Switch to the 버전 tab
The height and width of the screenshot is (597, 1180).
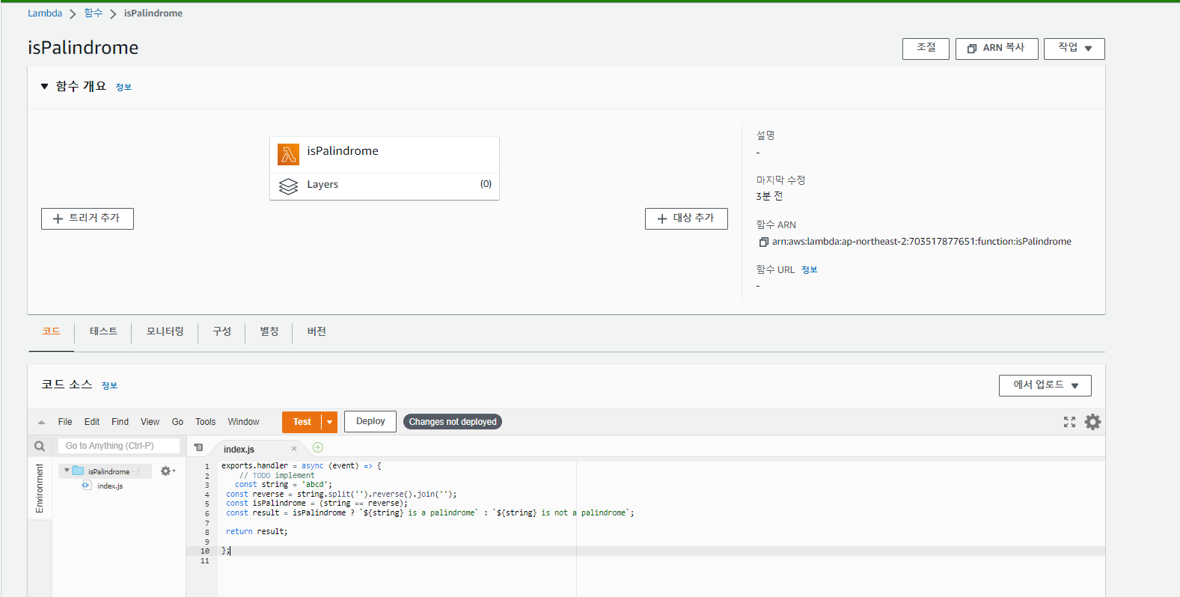[316, 331]
